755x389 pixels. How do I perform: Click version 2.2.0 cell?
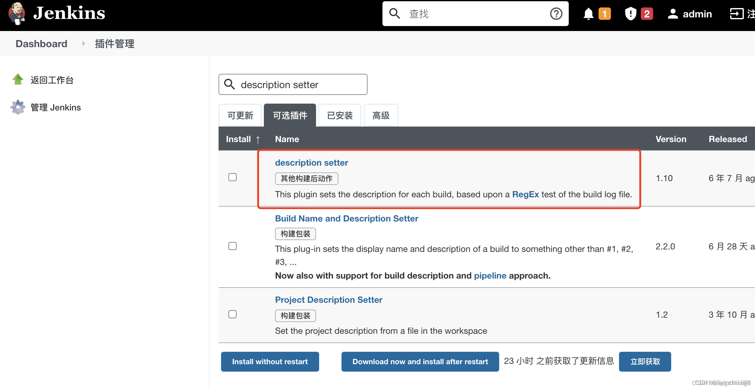(665, 247)
